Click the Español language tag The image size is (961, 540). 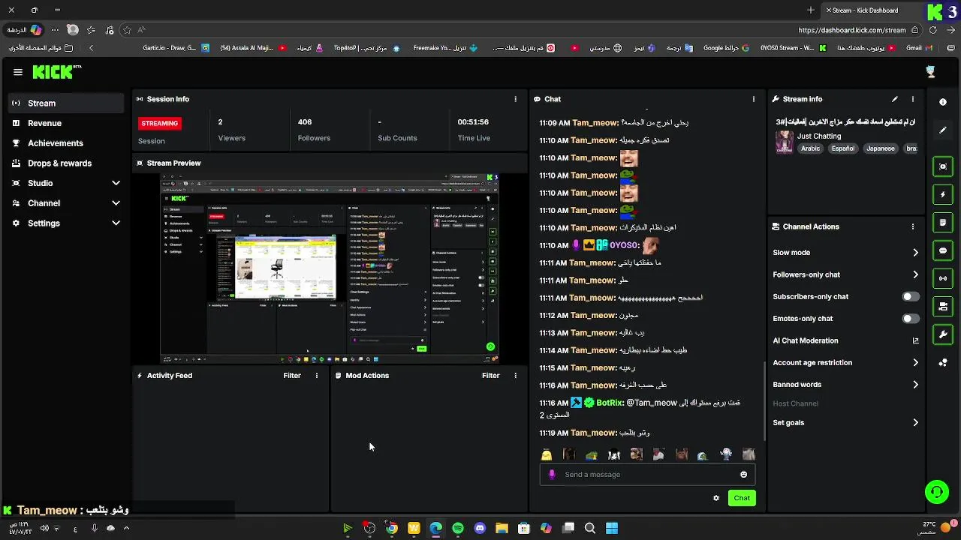point(842,148)
